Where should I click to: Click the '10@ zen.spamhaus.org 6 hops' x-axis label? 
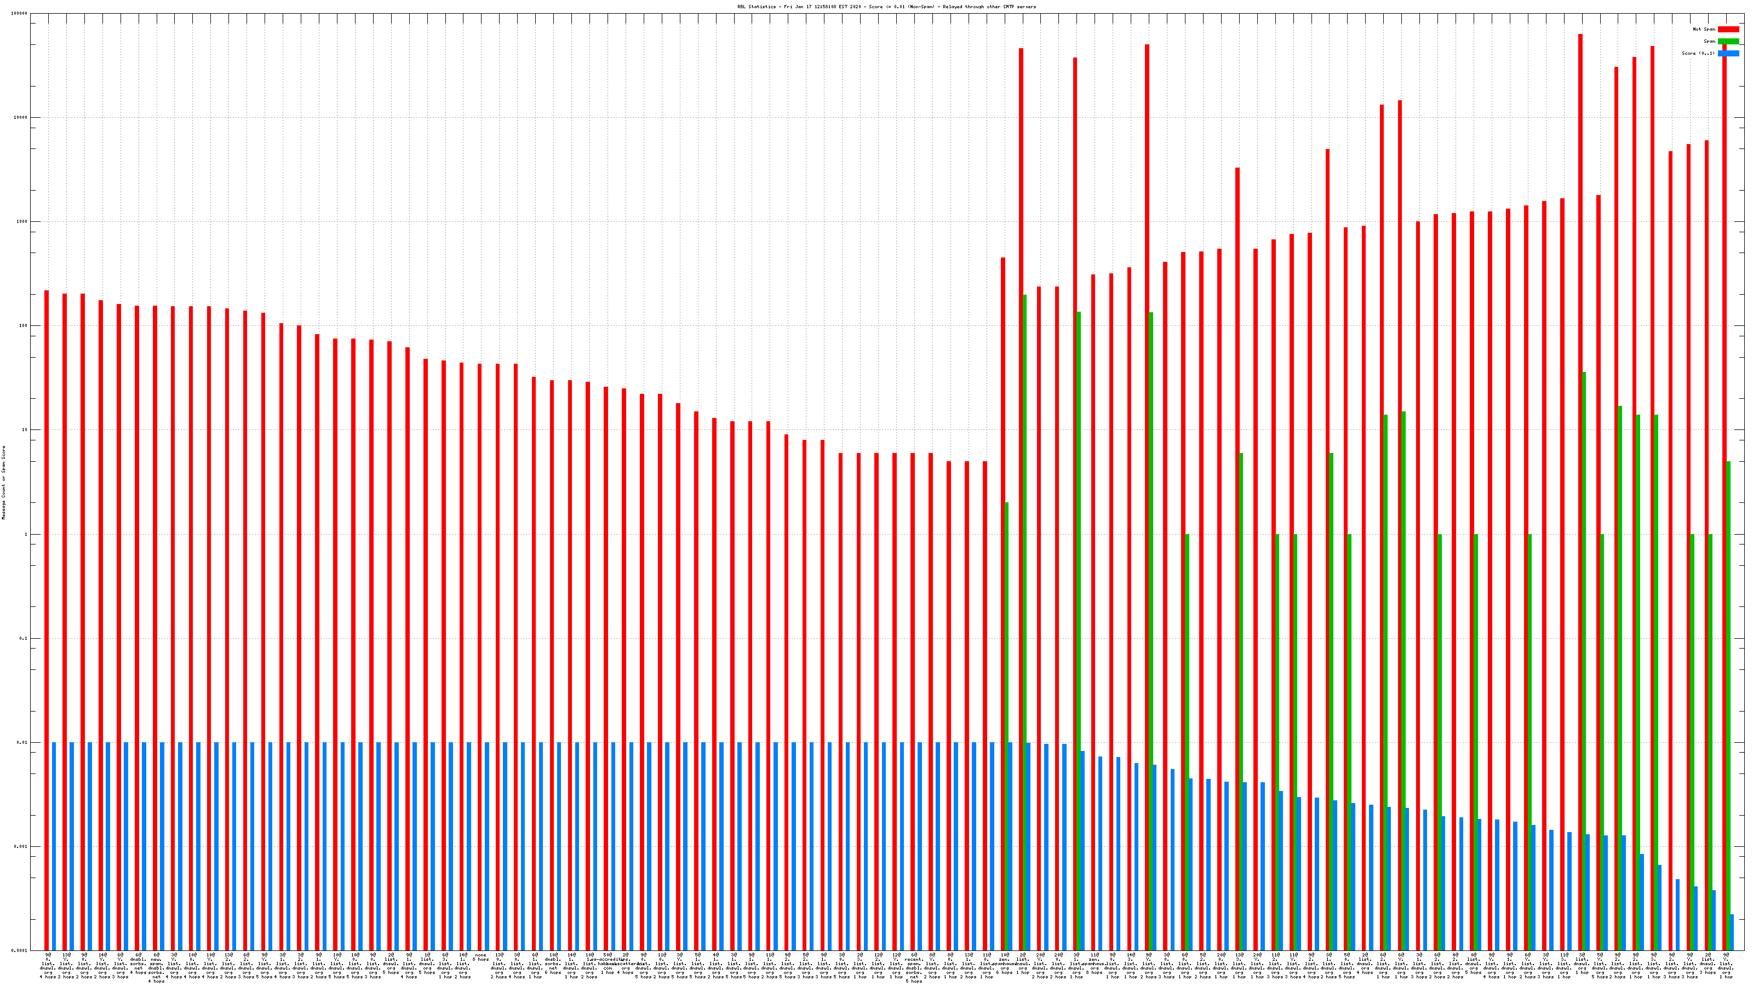pos(1004,963)
